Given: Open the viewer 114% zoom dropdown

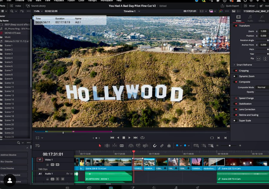Looking at the screenshot, I should pyautogui.click(x=38, y=11).
